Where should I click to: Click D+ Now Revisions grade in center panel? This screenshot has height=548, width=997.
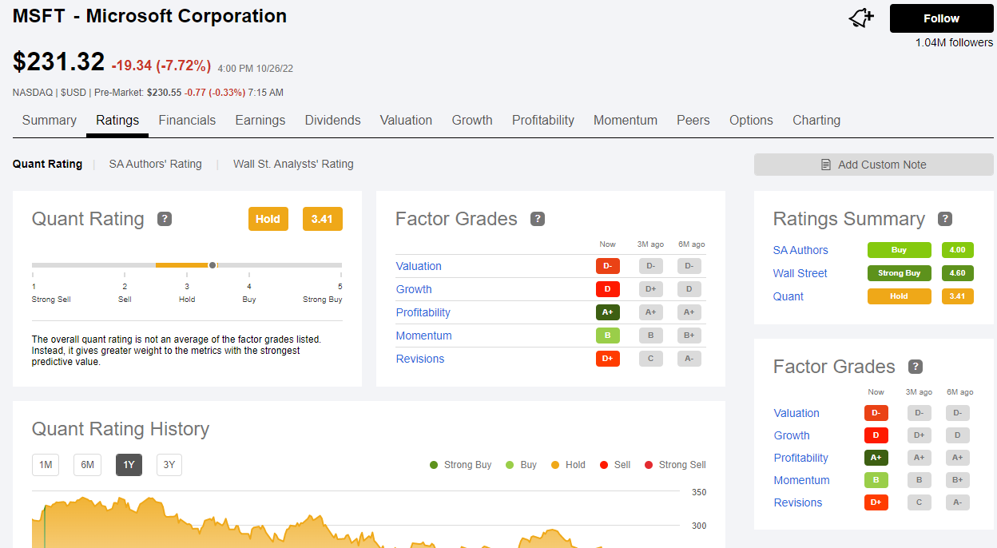point(608,359)
